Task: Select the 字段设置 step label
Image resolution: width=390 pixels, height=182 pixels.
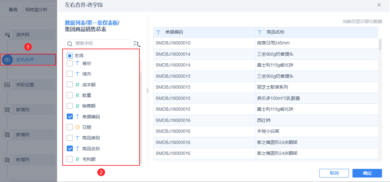Action: coord(25,85)
